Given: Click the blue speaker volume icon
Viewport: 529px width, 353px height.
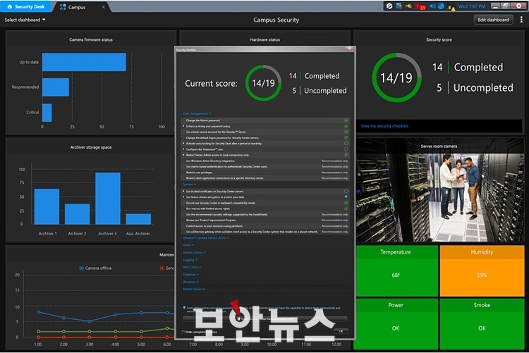Looking at the screenshot, I should [432, 6].
